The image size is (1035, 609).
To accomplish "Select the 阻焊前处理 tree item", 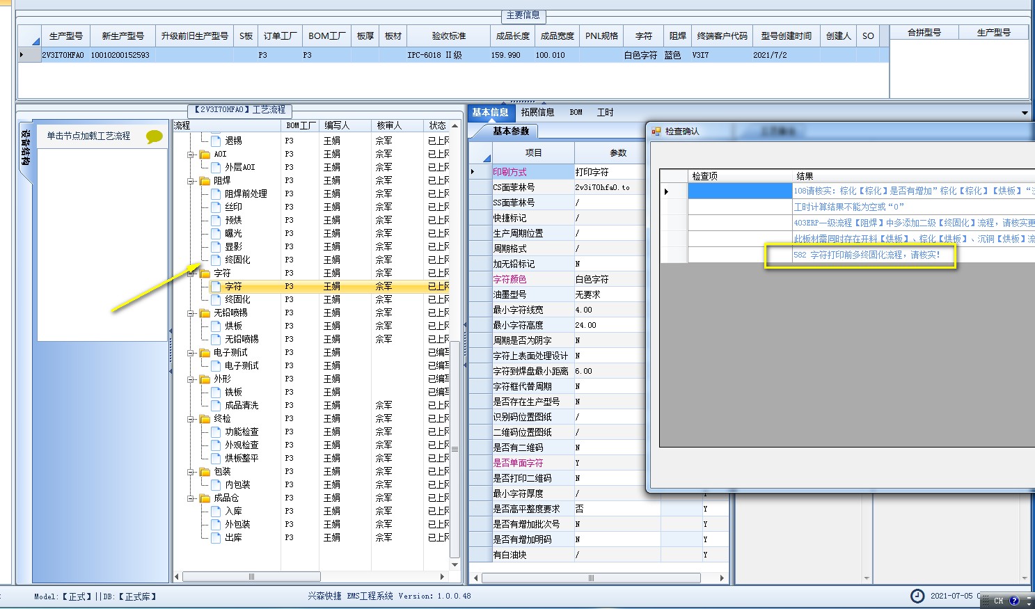I will pos(246,193).
